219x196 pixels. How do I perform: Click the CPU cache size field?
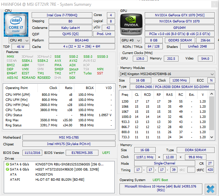click(82, 47)
